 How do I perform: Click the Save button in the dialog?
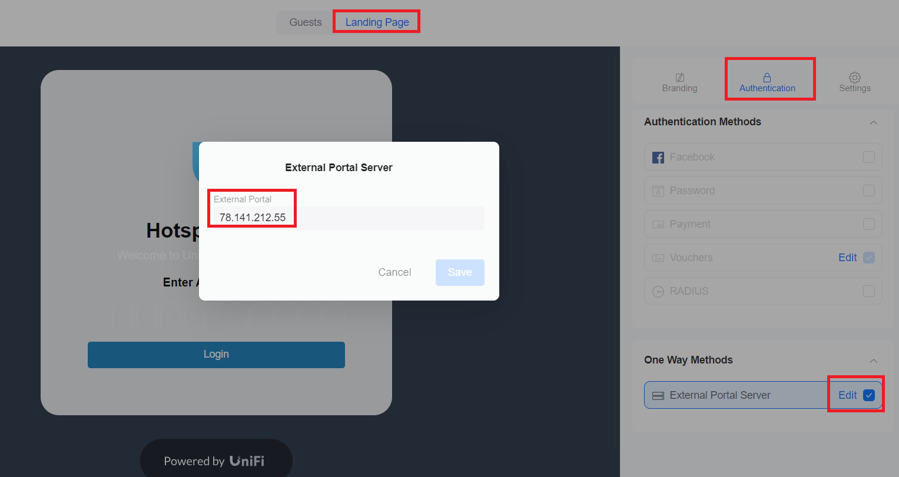(x=460, y=272)
